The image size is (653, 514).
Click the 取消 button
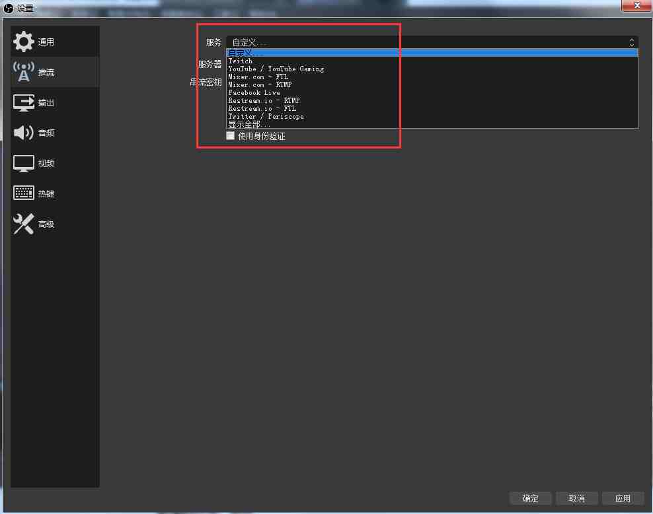[x=577, y=498]
